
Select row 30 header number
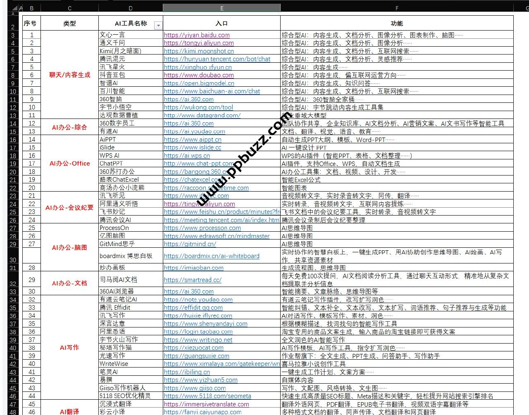point(13,256)
